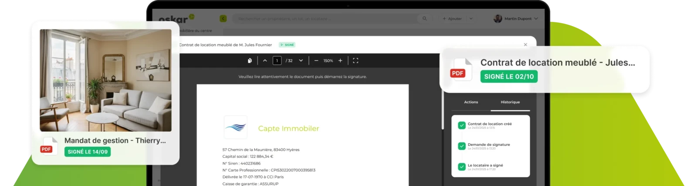This screenshot has width=697, height=186.
Task: Click the 150% zoom level value
Action: coord(328,61)
